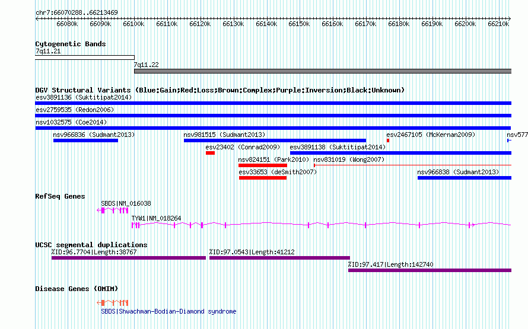This screenshot has height=329, width=528.
Task: Click the UCSC segmental duplications title
Action: 91,245
